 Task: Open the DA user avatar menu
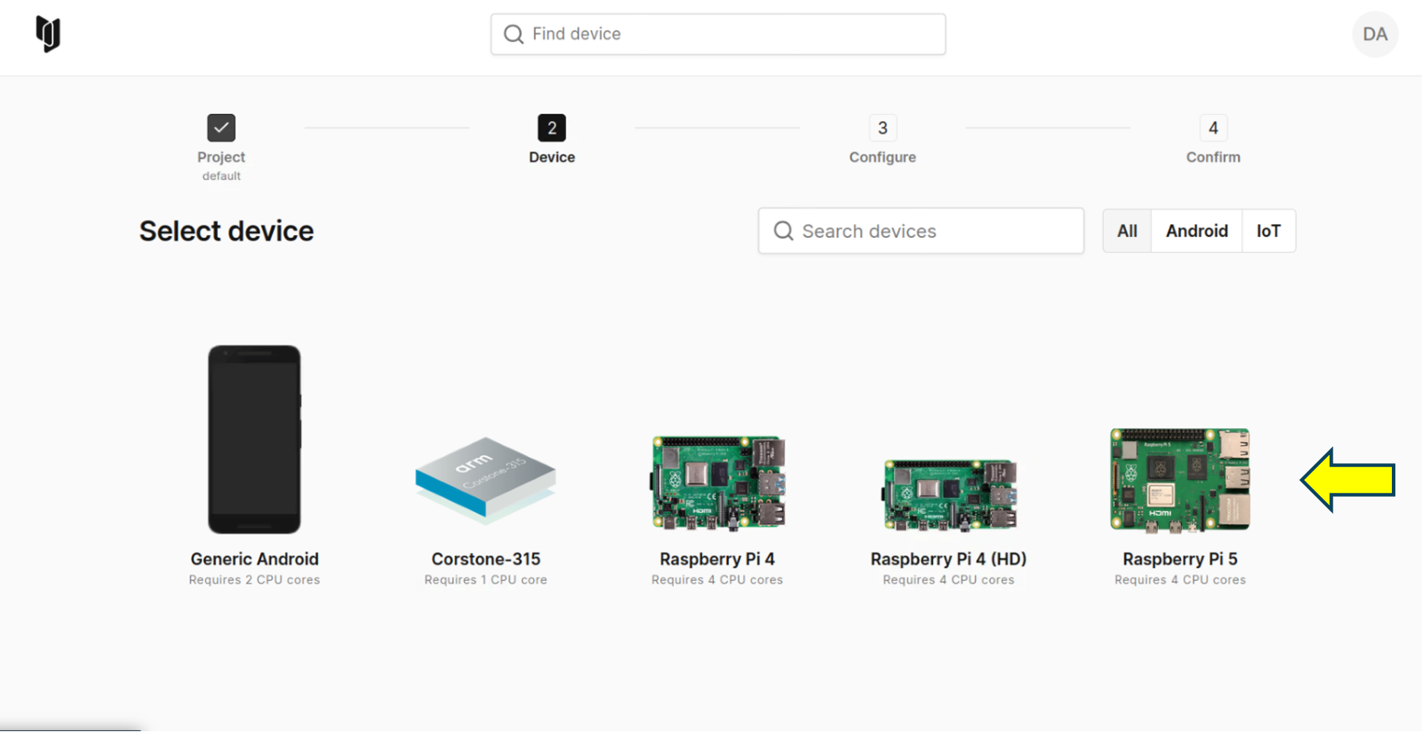pyautogui.click(x=1375, y=33)
